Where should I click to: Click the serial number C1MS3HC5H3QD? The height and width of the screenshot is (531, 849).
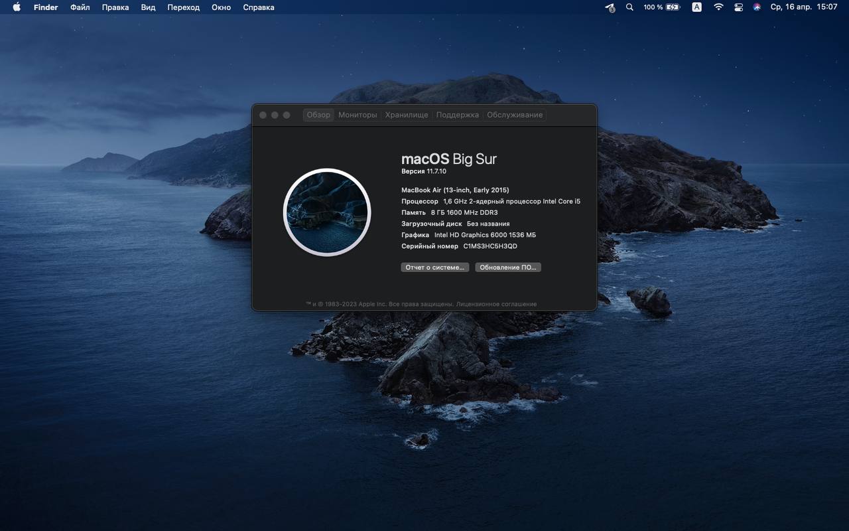click(x=490, y=246)
